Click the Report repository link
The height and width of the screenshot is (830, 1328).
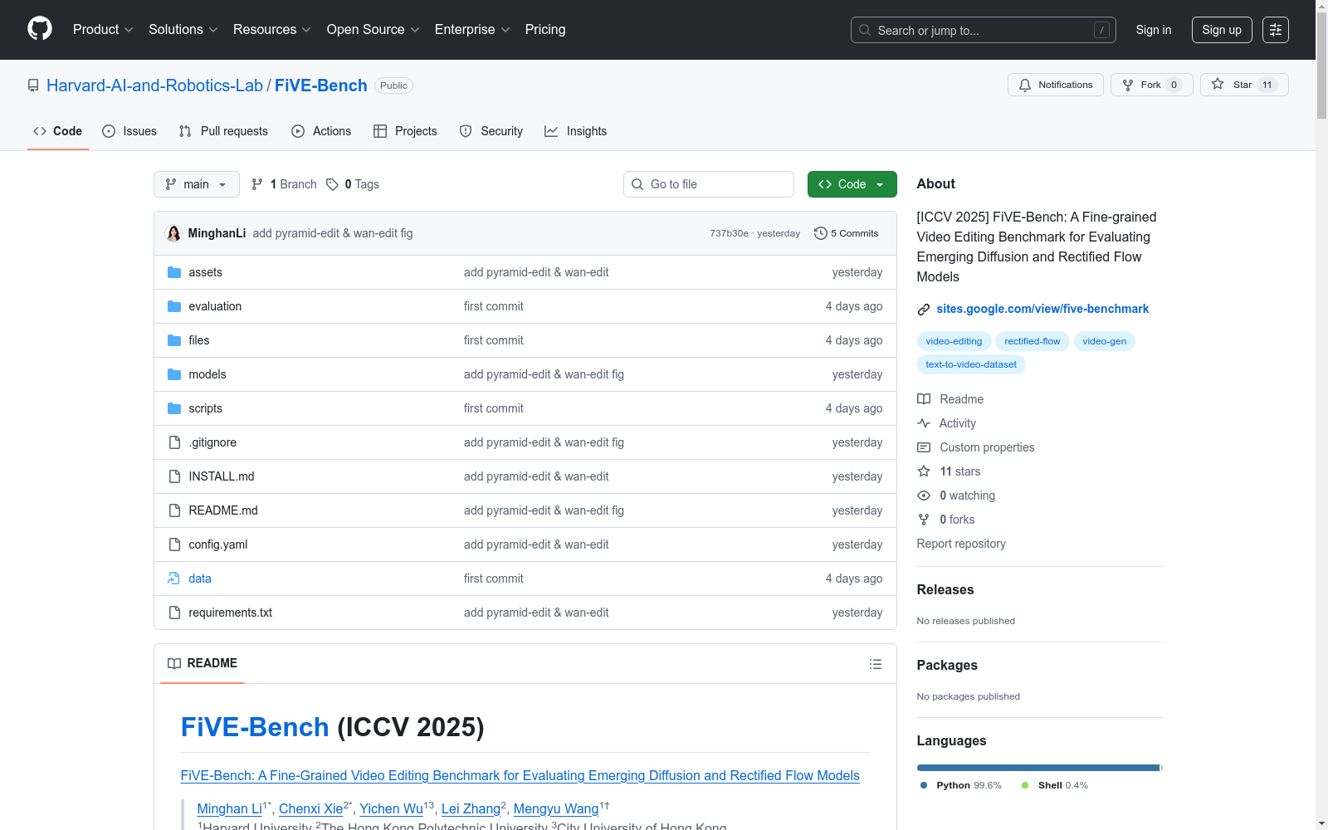tap(961, 544)
